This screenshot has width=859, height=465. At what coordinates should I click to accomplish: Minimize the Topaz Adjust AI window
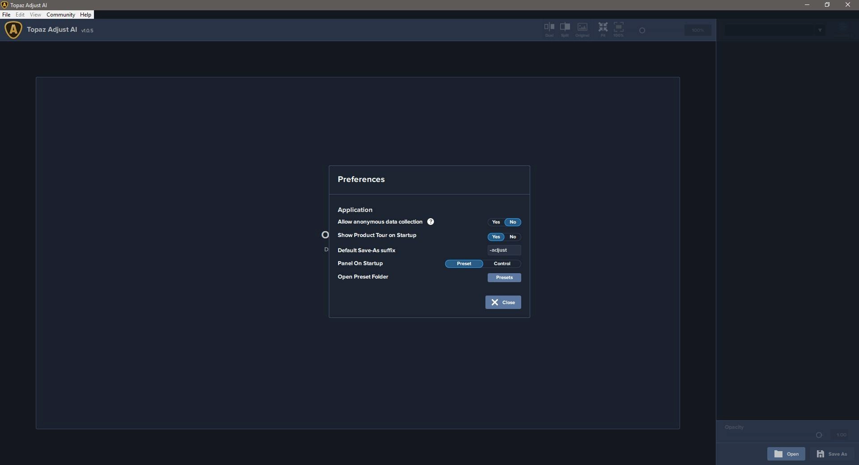tap(807, 5)
